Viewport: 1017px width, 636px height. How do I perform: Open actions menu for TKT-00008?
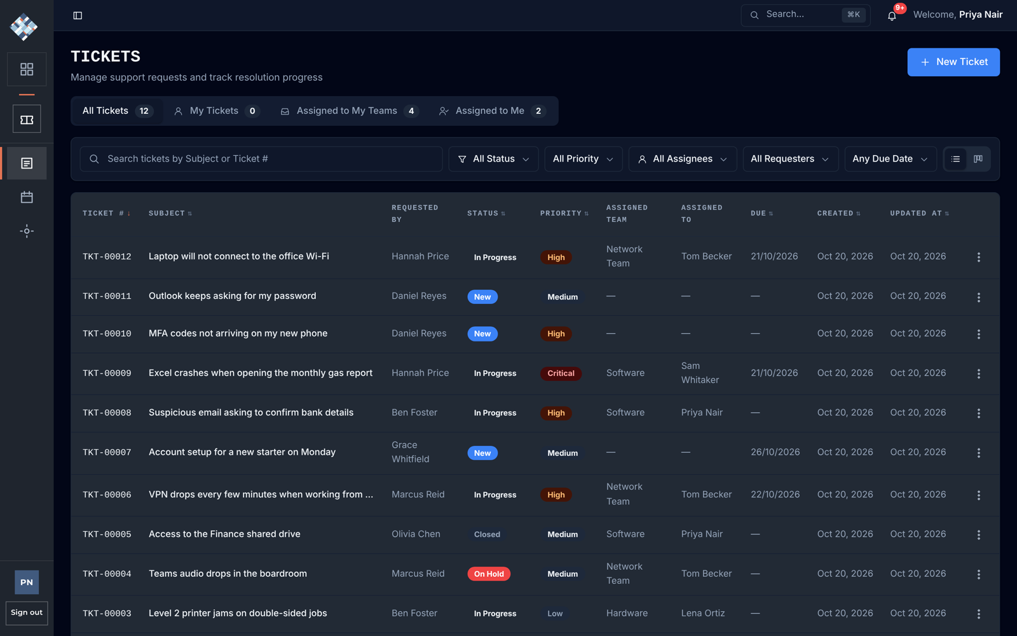coord(979,413)
